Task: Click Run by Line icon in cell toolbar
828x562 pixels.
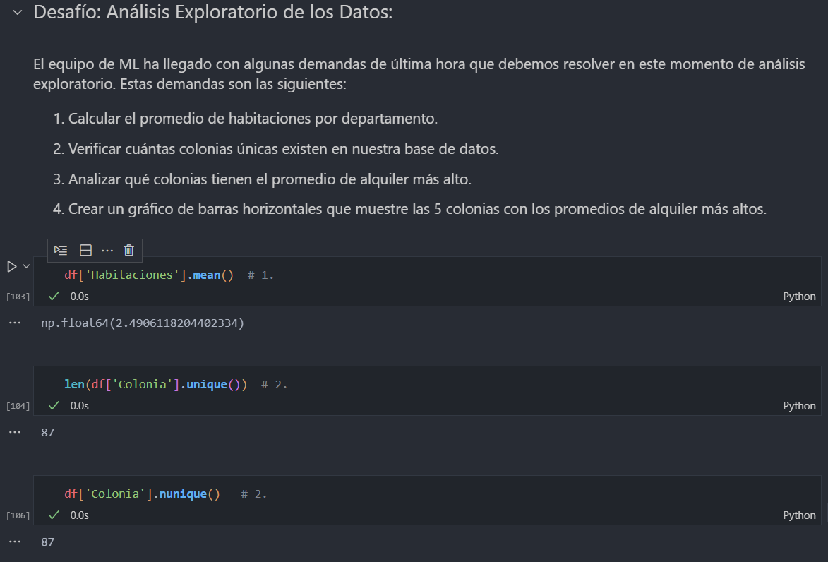Action: click(61, 251)
